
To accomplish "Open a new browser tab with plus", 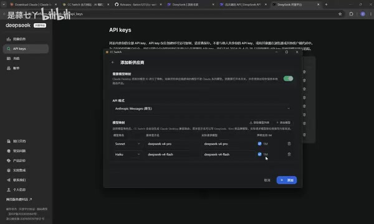I will coord(326,4).
